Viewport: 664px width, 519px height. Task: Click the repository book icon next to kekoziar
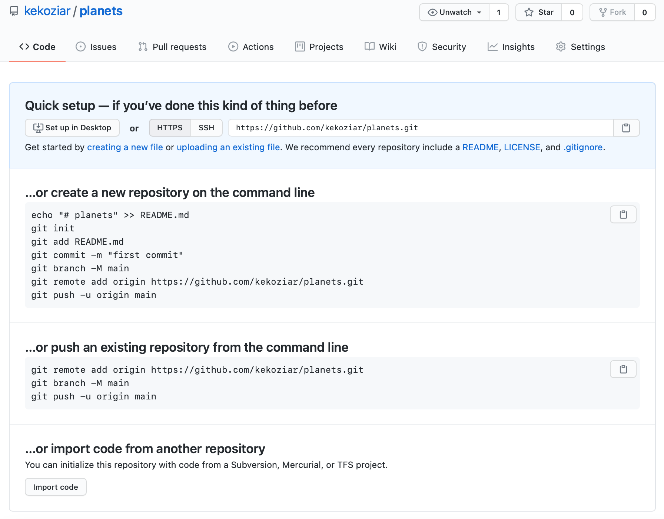pos(14,11)
